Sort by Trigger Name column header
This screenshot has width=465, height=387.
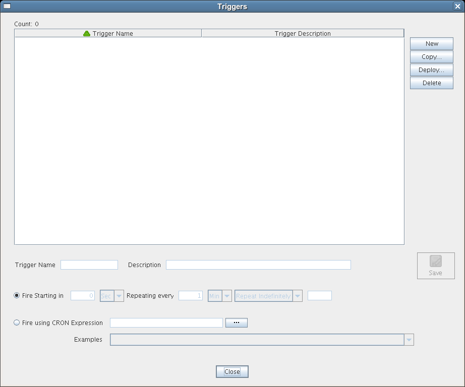108,33
